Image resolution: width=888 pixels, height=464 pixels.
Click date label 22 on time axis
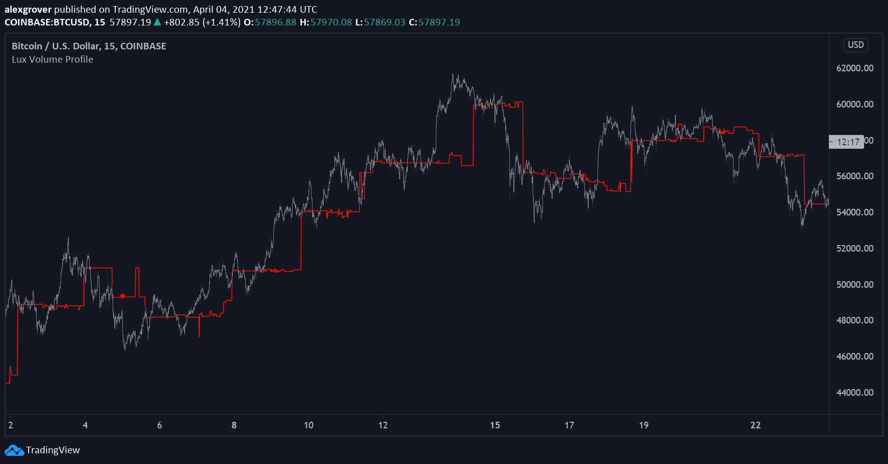point(755,425)
